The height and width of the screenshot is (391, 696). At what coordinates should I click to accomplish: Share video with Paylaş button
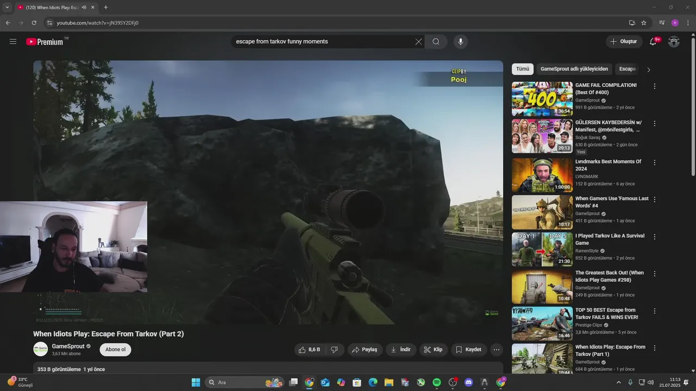[365, 350]
